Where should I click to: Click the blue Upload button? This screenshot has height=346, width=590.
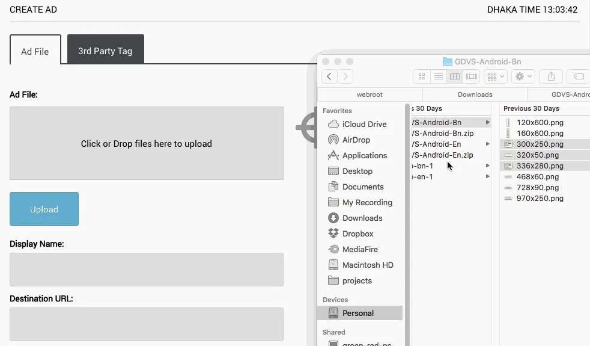[44, 209]
